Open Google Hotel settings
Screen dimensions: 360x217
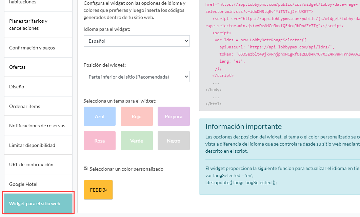(x=38, y=184)
